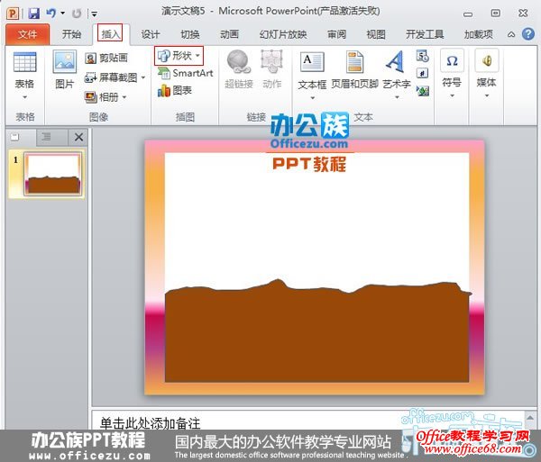Open the 文件 file menu

tap(27, 34)
